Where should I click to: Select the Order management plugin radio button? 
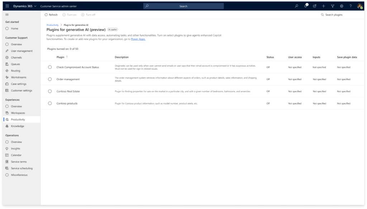pos(49,79)
